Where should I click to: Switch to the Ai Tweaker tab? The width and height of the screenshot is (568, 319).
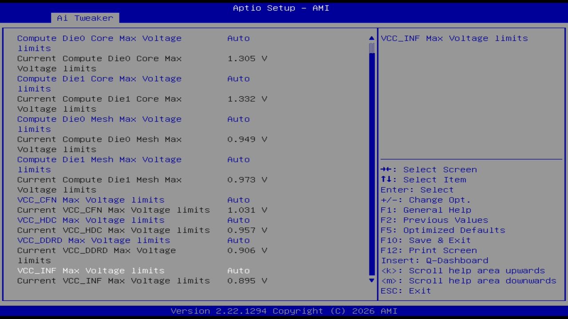(x=84, y=18)
